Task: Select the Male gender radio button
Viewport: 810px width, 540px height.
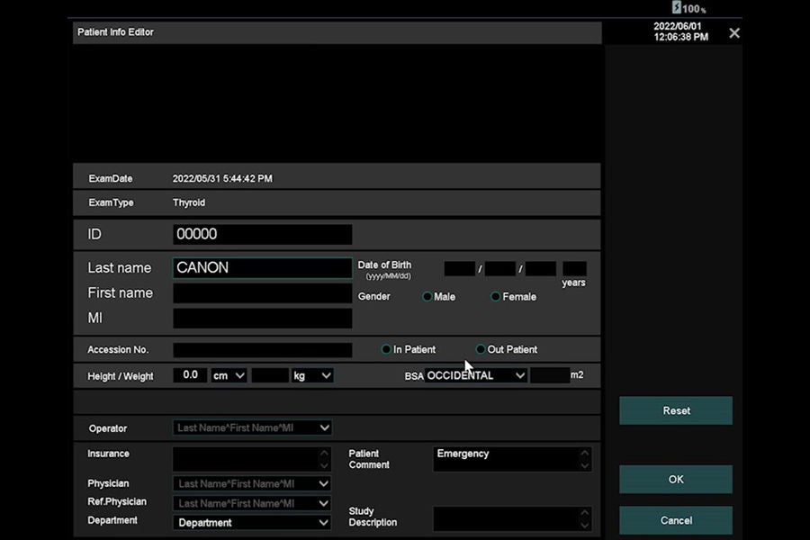Action: click(427, 297)
